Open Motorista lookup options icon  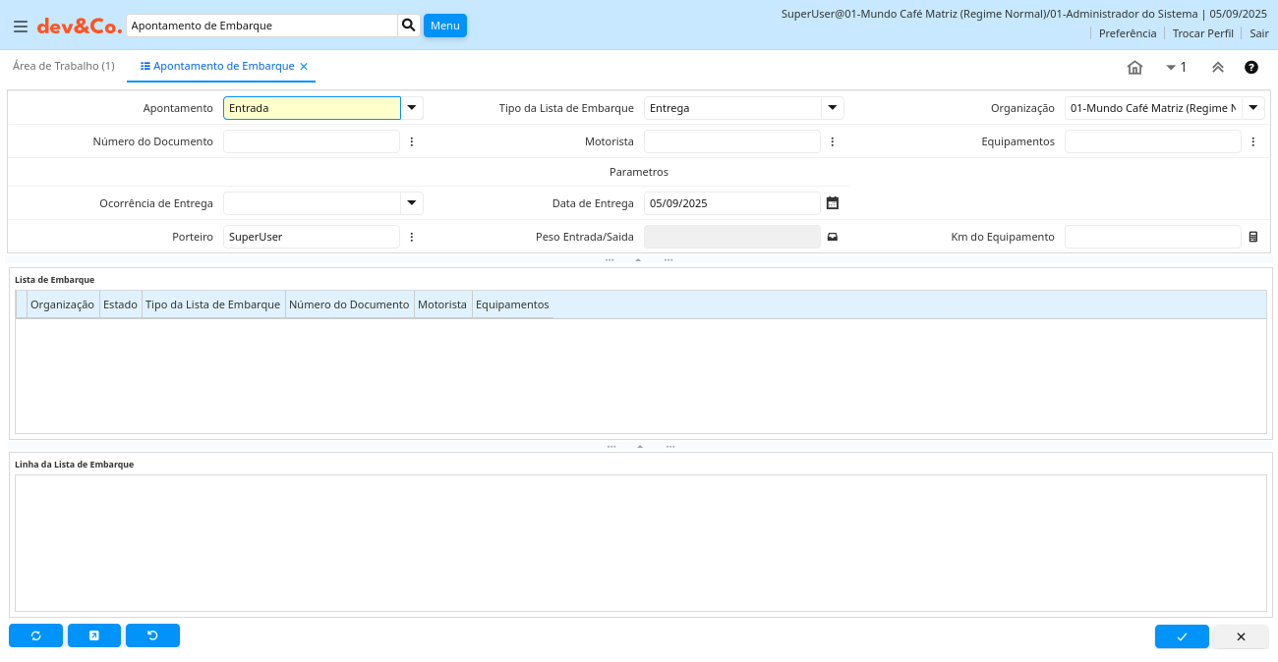[833, 141]
